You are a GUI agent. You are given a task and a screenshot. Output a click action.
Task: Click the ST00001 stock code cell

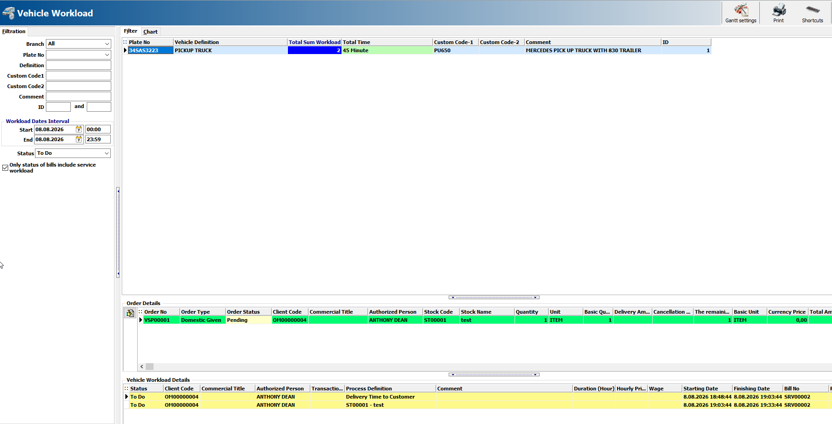(x=441, y=320)
